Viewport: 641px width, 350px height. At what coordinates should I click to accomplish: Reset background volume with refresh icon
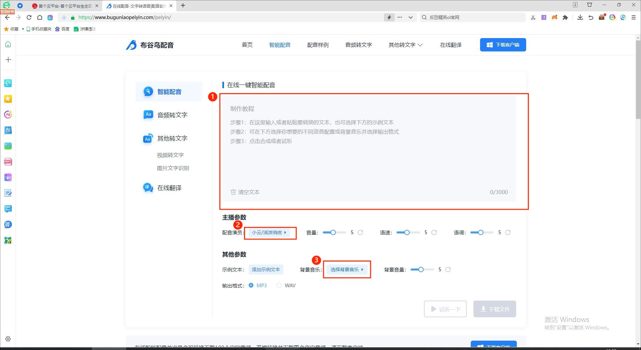click(x=448, y=270)
